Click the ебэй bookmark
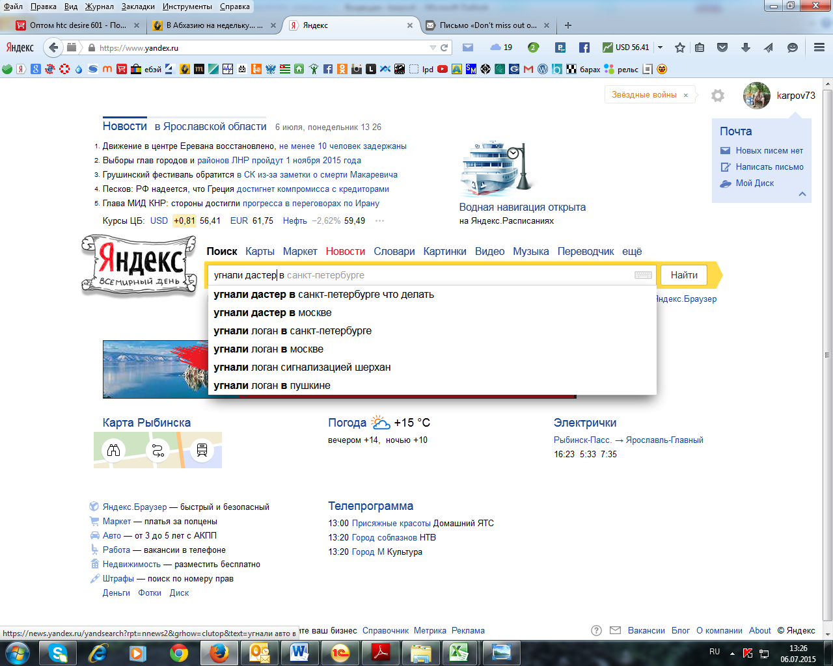Viewport: 833px width, 666px height. tap(146, 69)
